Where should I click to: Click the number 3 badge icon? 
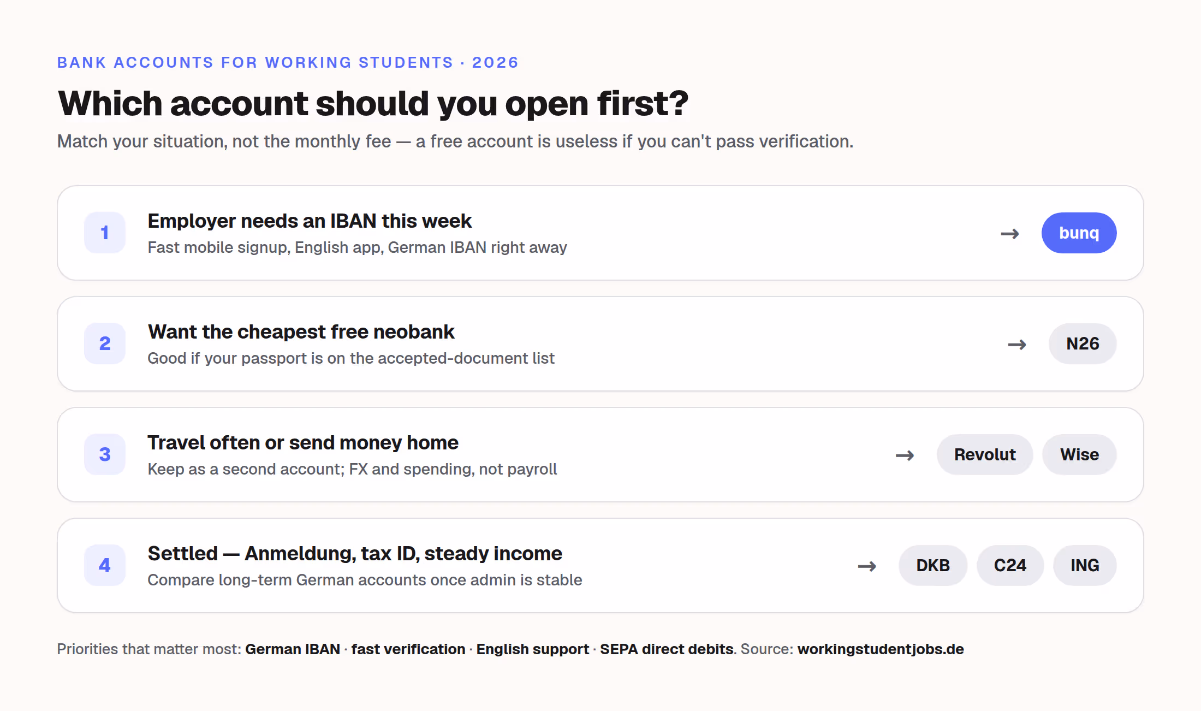click(105, 454)
